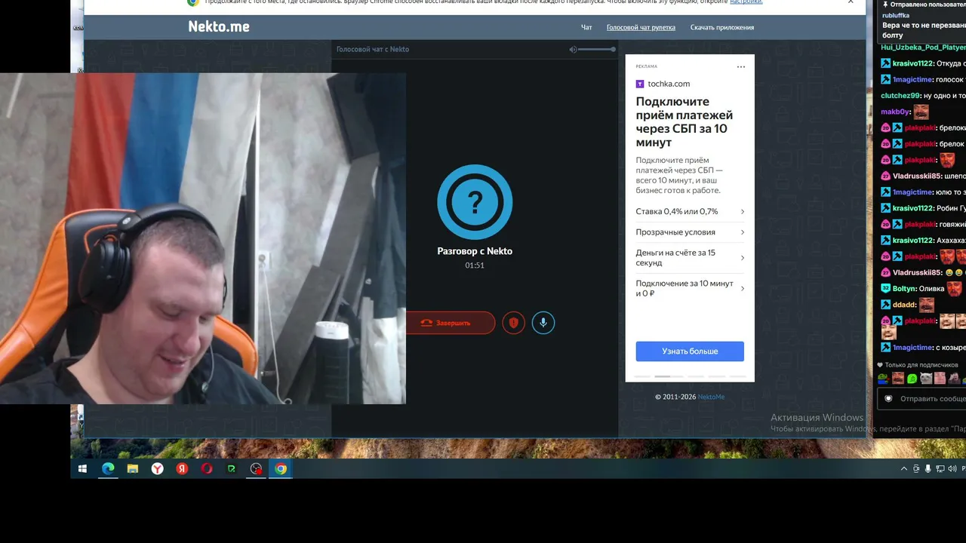Click username makb0y in chat
The height and width of the screenshot is (543, 966).
[896, 112]
